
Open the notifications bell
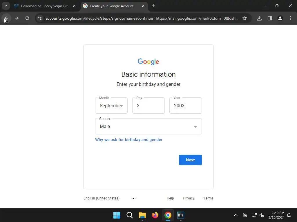289,215
